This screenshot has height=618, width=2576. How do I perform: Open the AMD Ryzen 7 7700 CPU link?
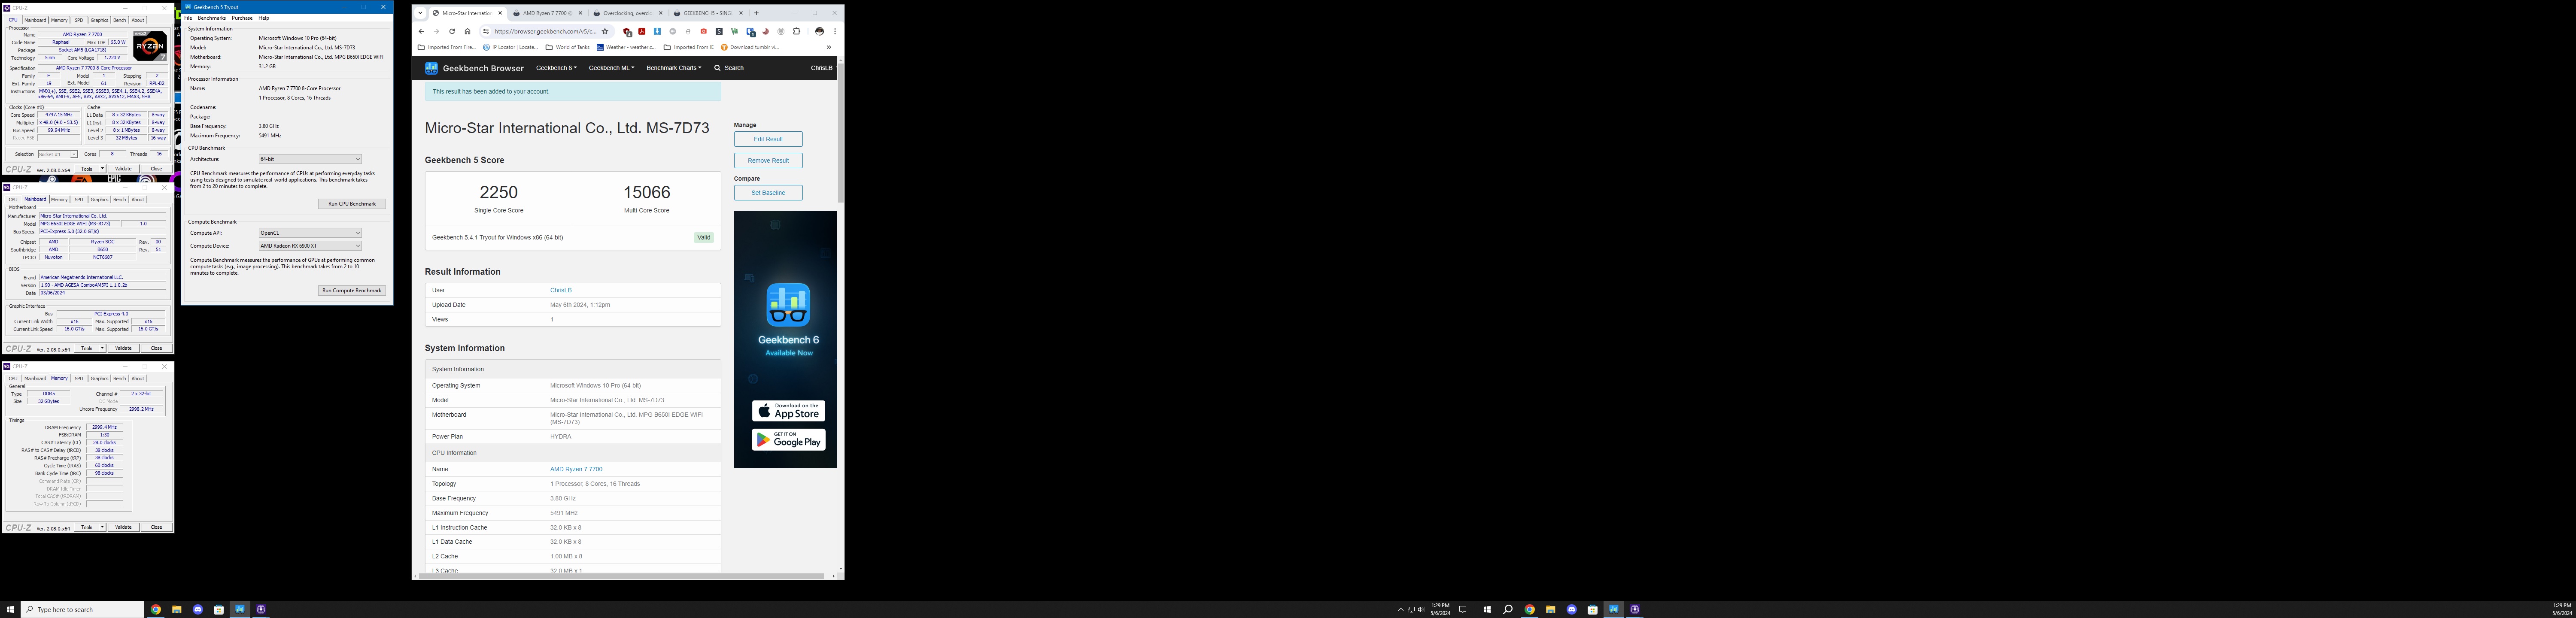(x=576, y=469)
